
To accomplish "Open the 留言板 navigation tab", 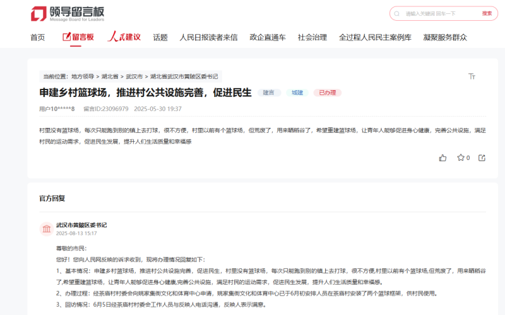I will pyautogui.click(x=78, y=37).
